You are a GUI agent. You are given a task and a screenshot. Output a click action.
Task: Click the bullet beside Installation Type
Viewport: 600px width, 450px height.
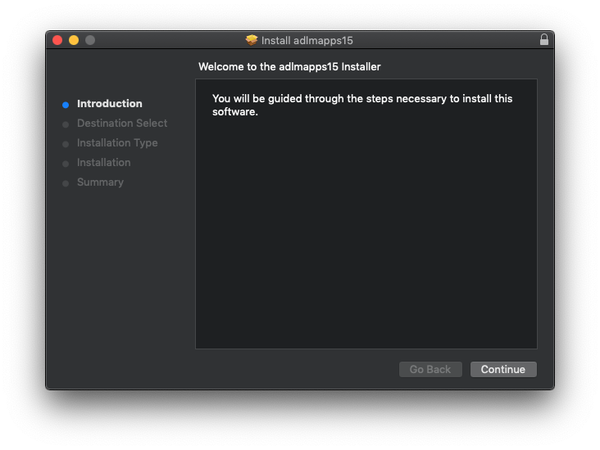tap(66, 144)
